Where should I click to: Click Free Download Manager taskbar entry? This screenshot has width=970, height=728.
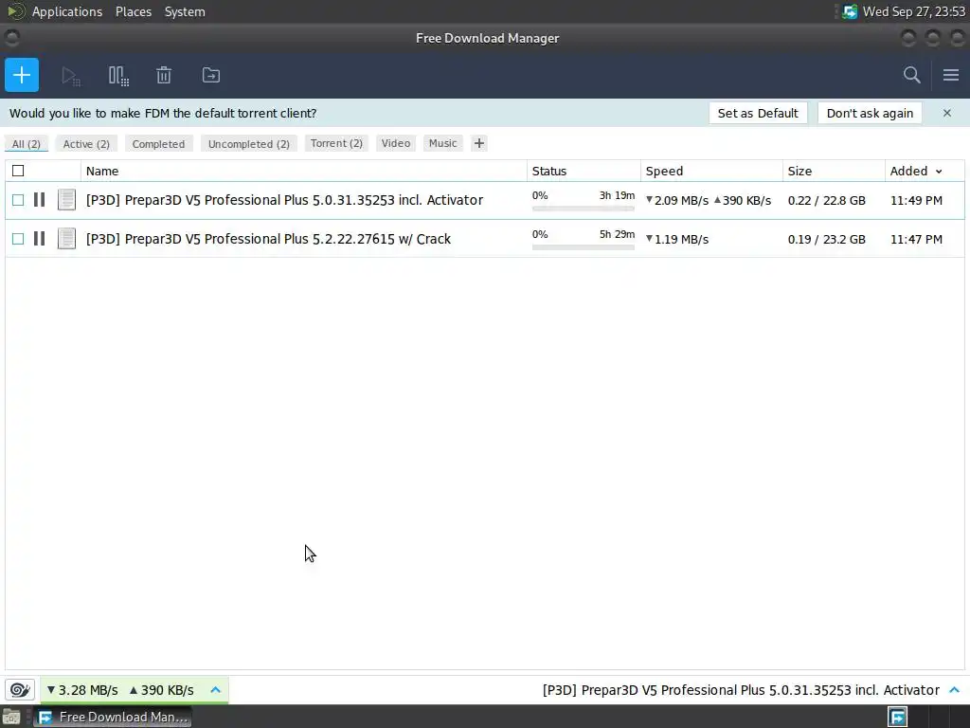[x=113, y=718]
